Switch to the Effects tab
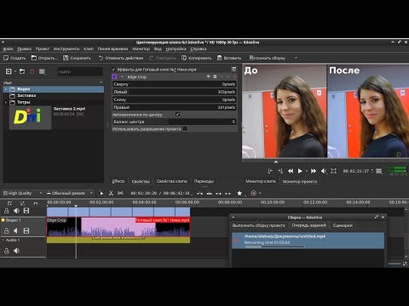The image size is (409, 306). coord(118,181)
